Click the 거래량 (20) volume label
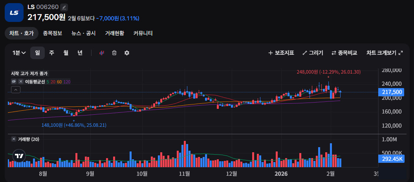414x182 pixels. point(28,139)
